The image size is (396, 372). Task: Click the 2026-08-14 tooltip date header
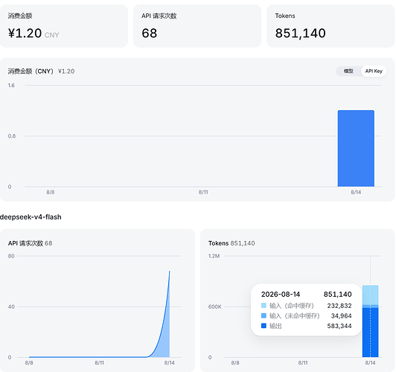(281, 295)
